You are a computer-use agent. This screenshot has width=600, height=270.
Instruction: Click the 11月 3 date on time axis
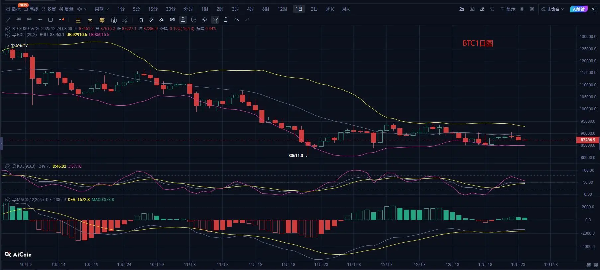click(190, 265)
